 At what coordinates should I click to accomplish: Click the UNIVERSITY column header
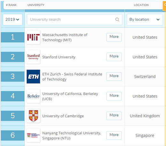coord(36,5)
